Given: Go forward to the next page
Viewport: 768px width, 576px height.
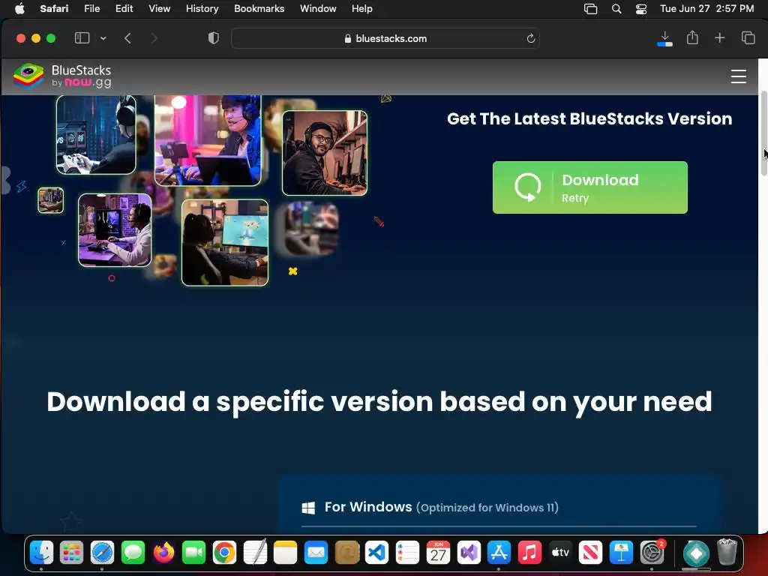Looking at the screenshot, I should pos(154,38).
